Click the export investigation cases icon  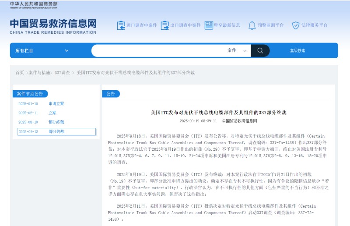tap(165, 25)
